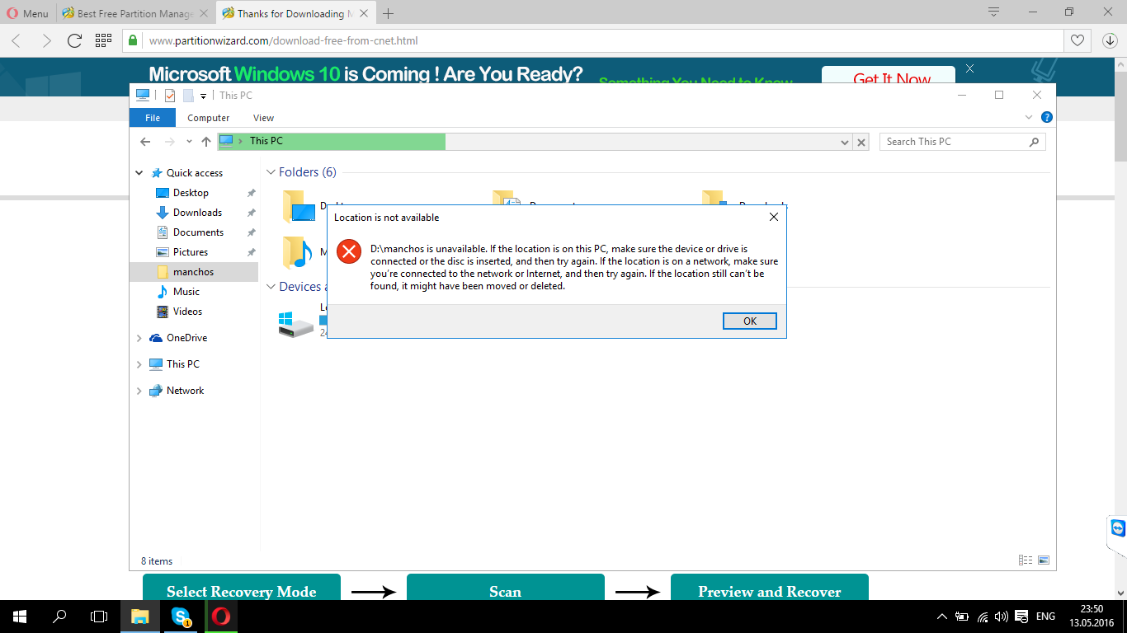The height and width of the screenshot is (633, 1127).
Task: Open Opera downloads button
Action: (1110, 40)
